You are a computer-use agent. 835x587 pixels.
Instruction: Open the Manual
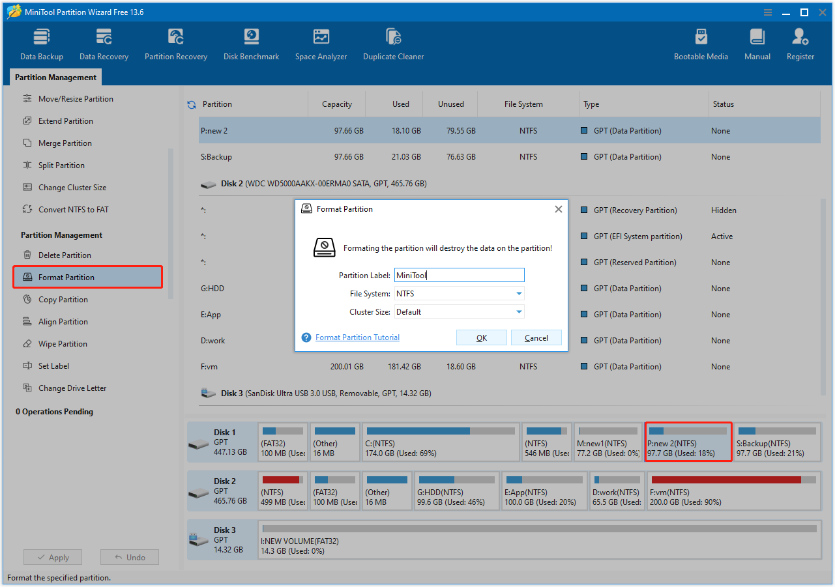[x=757, y=44]
